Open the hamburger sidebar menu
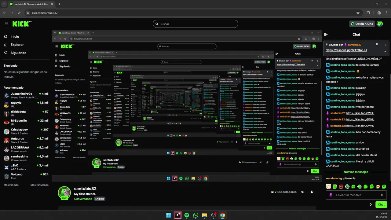The image size is (391, 220). coord(6,24)
